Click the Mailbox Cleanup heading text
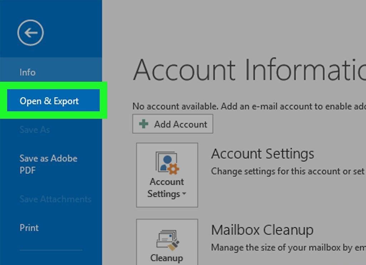366x265 pixels. pos(262,230)
